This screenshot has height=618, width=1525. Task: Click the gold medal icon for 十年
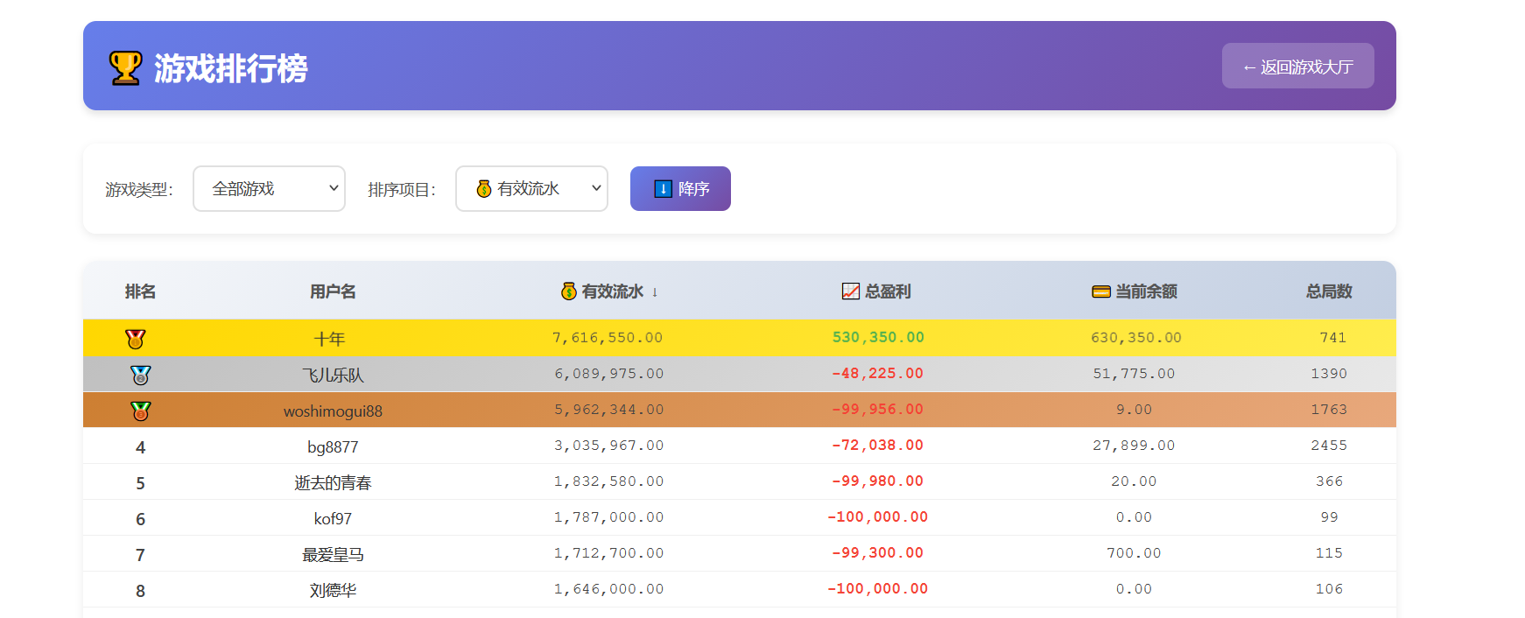136,339
